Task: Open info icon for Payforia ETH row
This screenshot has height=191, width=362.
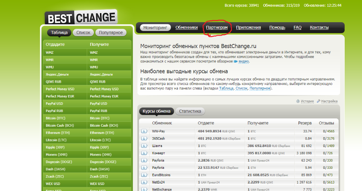Action: pos(144,168)
